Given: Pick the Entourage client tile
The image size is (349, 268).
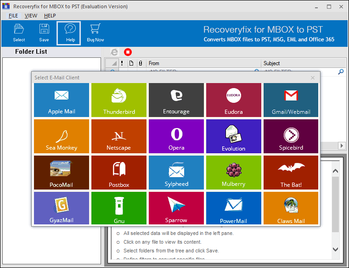Looking at the screenshot, I should 176,100.
